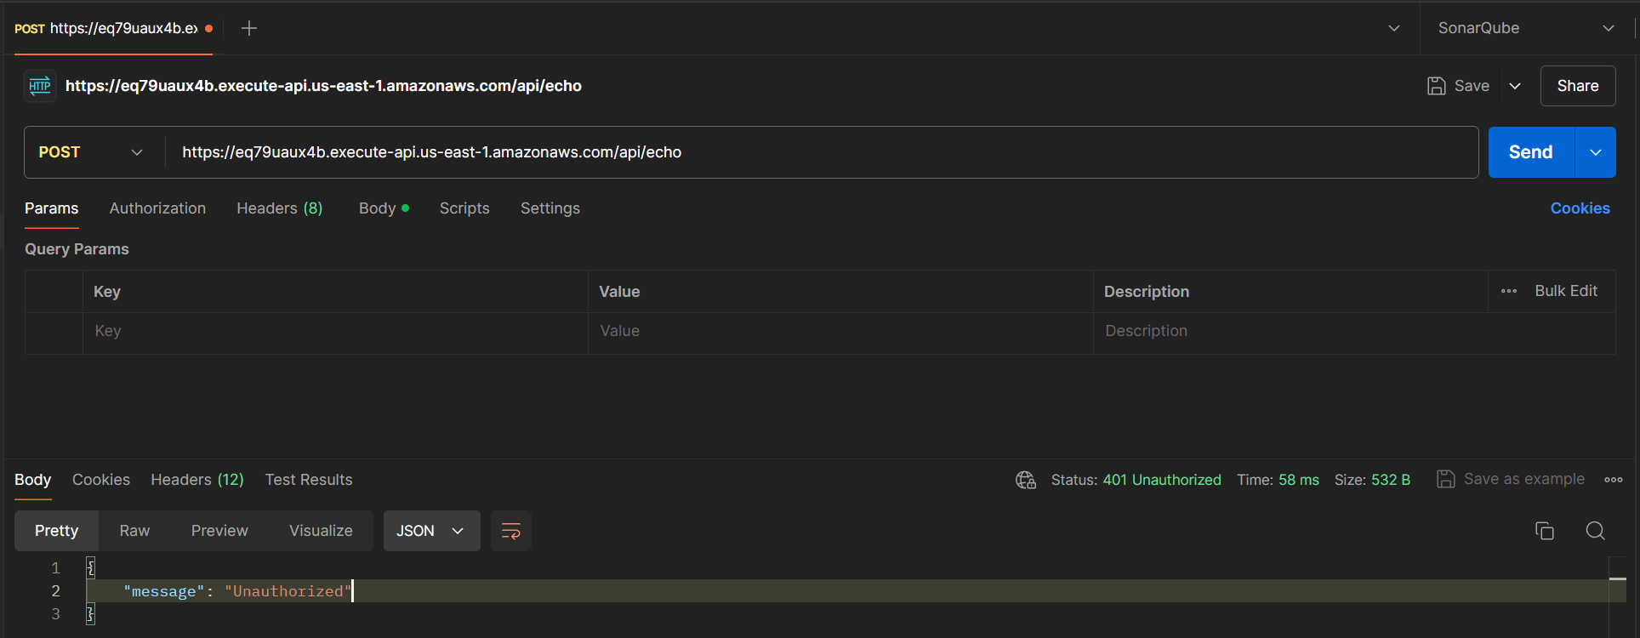Click Save as example
The width and height of the screenshot is (1640, 638).
1511,479
